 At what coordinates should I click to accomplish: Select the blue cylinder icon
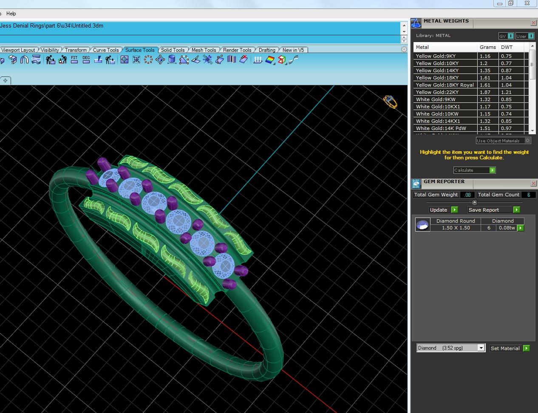coord(172,60)
